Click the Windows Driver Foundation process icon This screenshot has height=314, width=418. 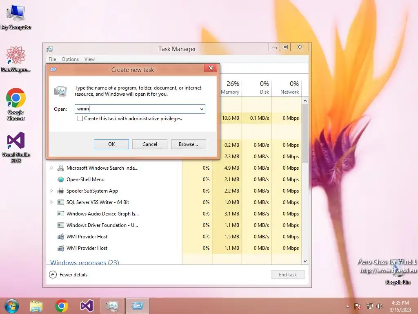click(x=61, y=225)
